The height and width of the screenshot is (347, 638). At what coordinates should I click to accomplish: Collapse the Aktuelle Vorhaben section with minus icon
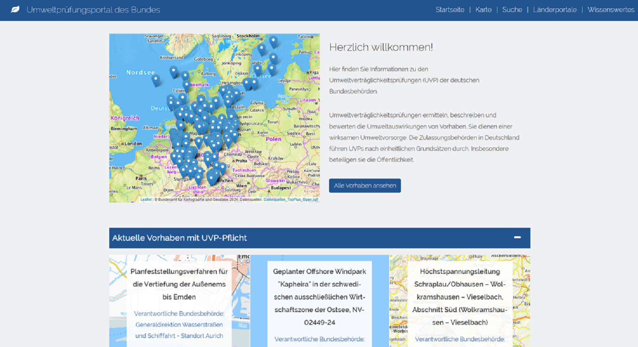[517, 237]
